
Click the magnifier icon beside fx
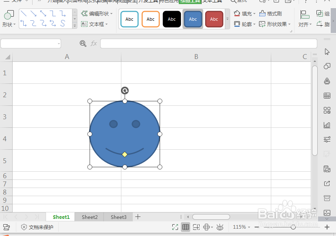pyautogui.click(x=83, y=44)
